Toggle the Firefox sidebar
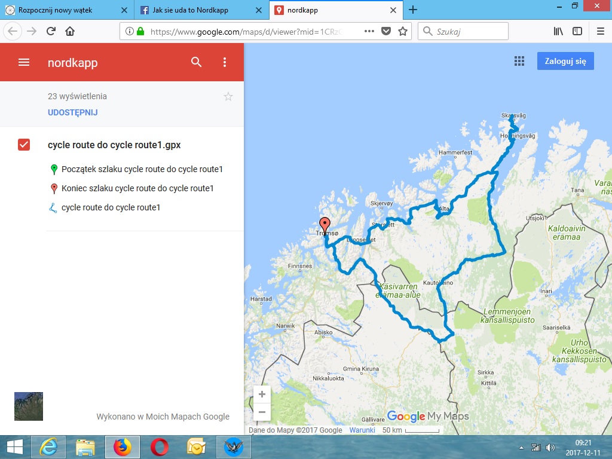The height and width of the screenshot is (459, 612). [577, 31]
